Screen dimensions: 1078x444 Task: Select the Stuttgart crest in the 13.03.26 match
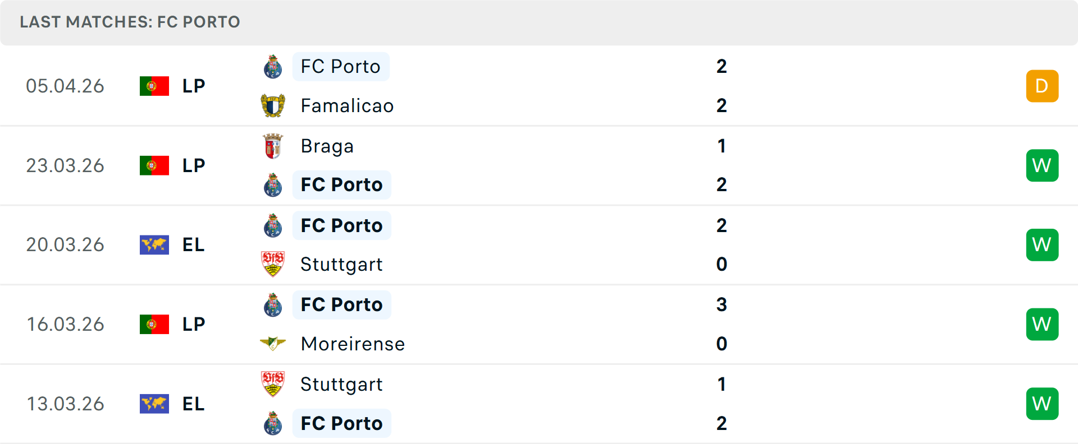273,385
